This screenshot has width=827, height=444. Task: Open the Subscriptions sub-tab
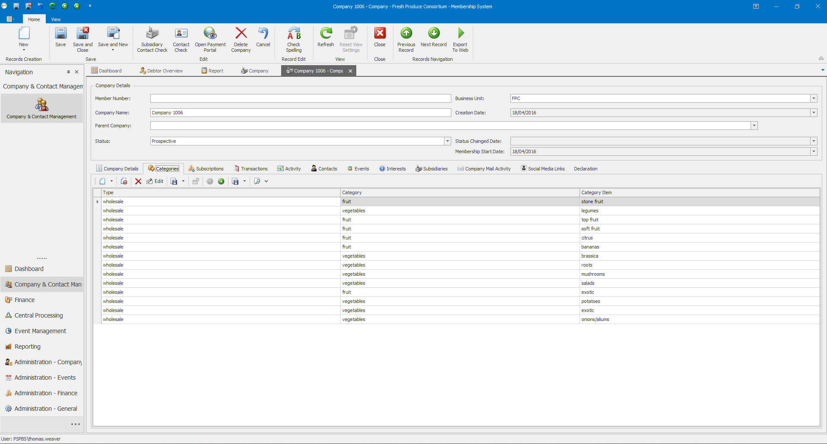coord(206,169)
